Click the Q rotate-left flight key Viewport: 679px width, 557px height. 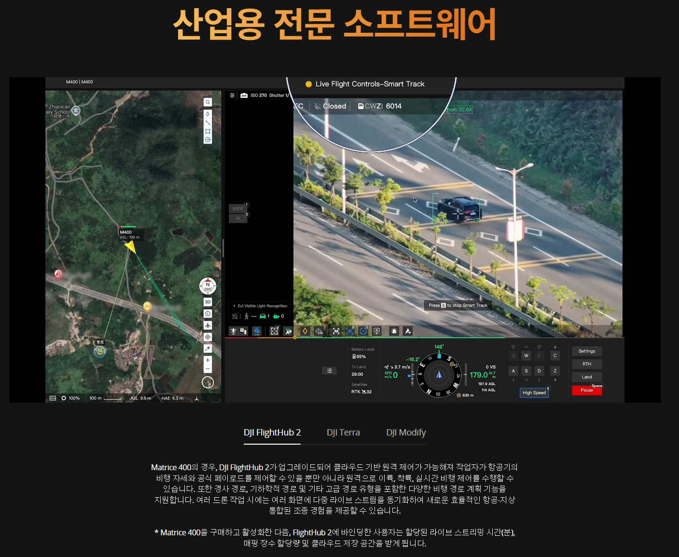pyautogui.click(x=513, y=355)
